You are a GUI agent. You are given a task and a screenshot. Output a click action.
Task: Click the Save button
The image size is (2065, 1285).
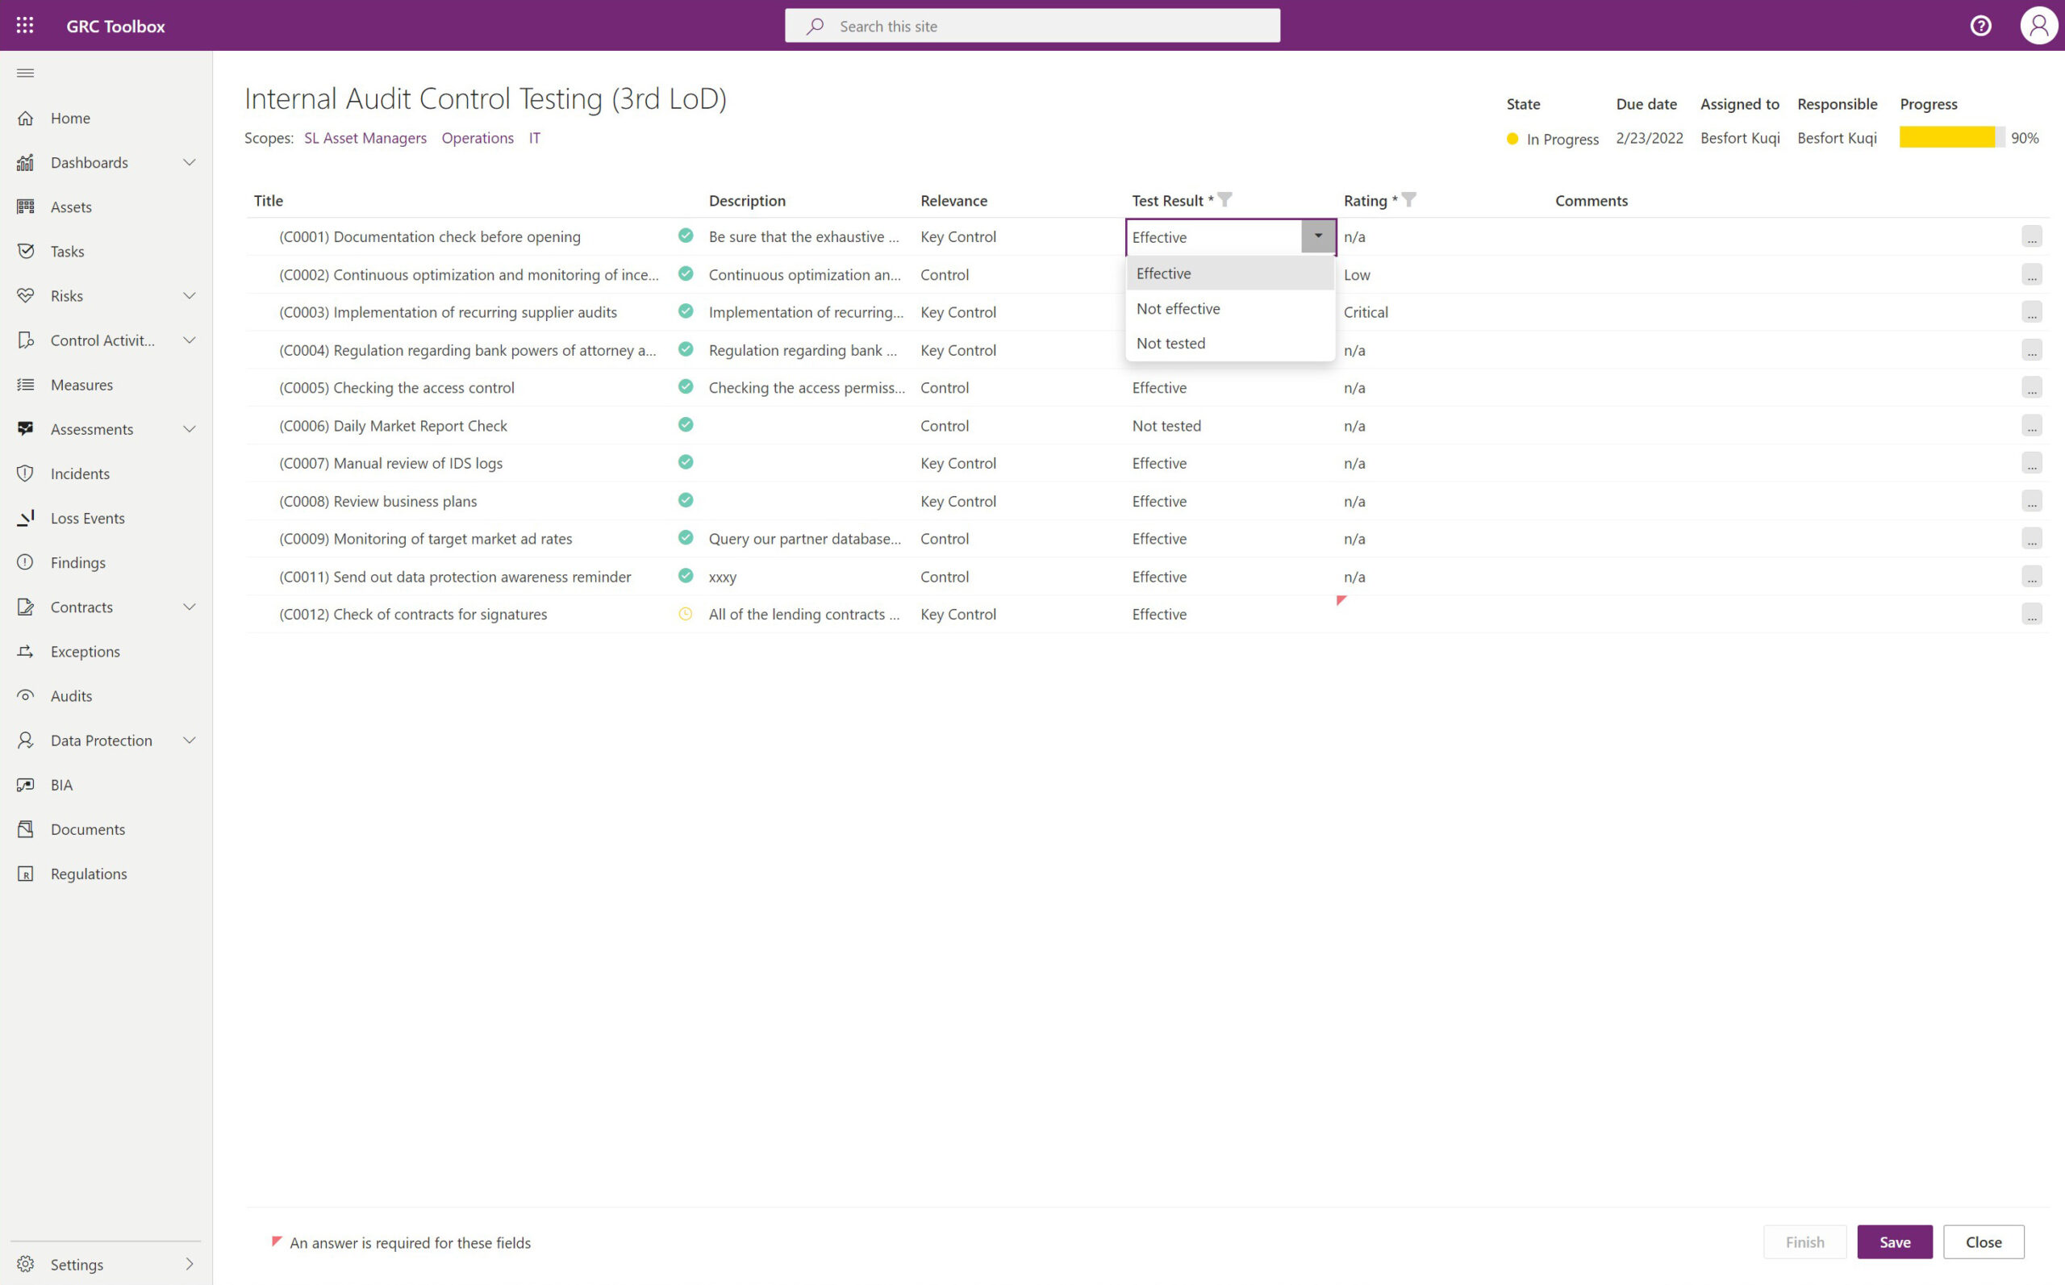pos(1894,1241)
